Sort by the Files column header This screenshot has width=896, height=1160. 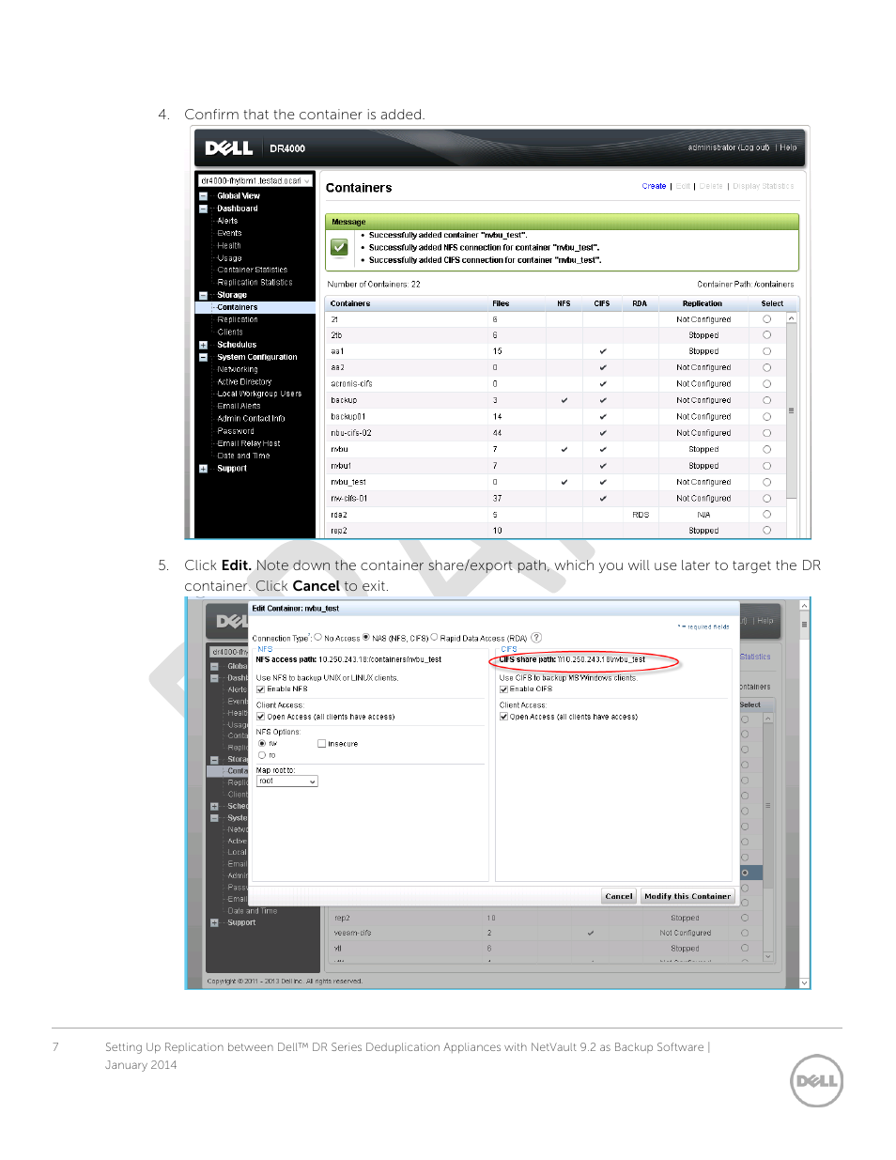coord(501,303)
